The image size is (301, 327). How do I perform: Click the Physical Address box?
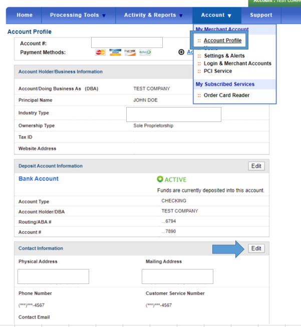tap(53, 276)
